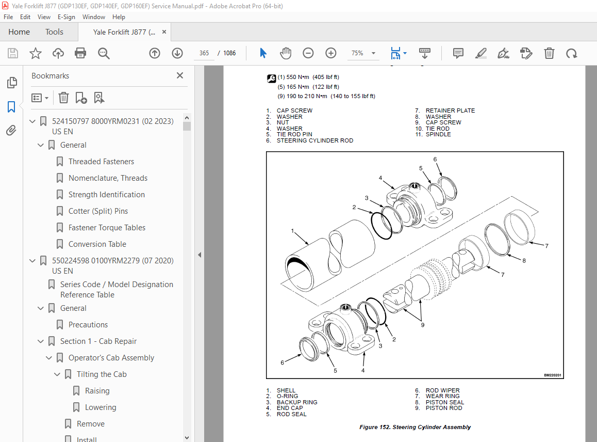Open Page Thumbnails panel
The height and width of the screenshot is (442, 597).
[x=12, y=83]
